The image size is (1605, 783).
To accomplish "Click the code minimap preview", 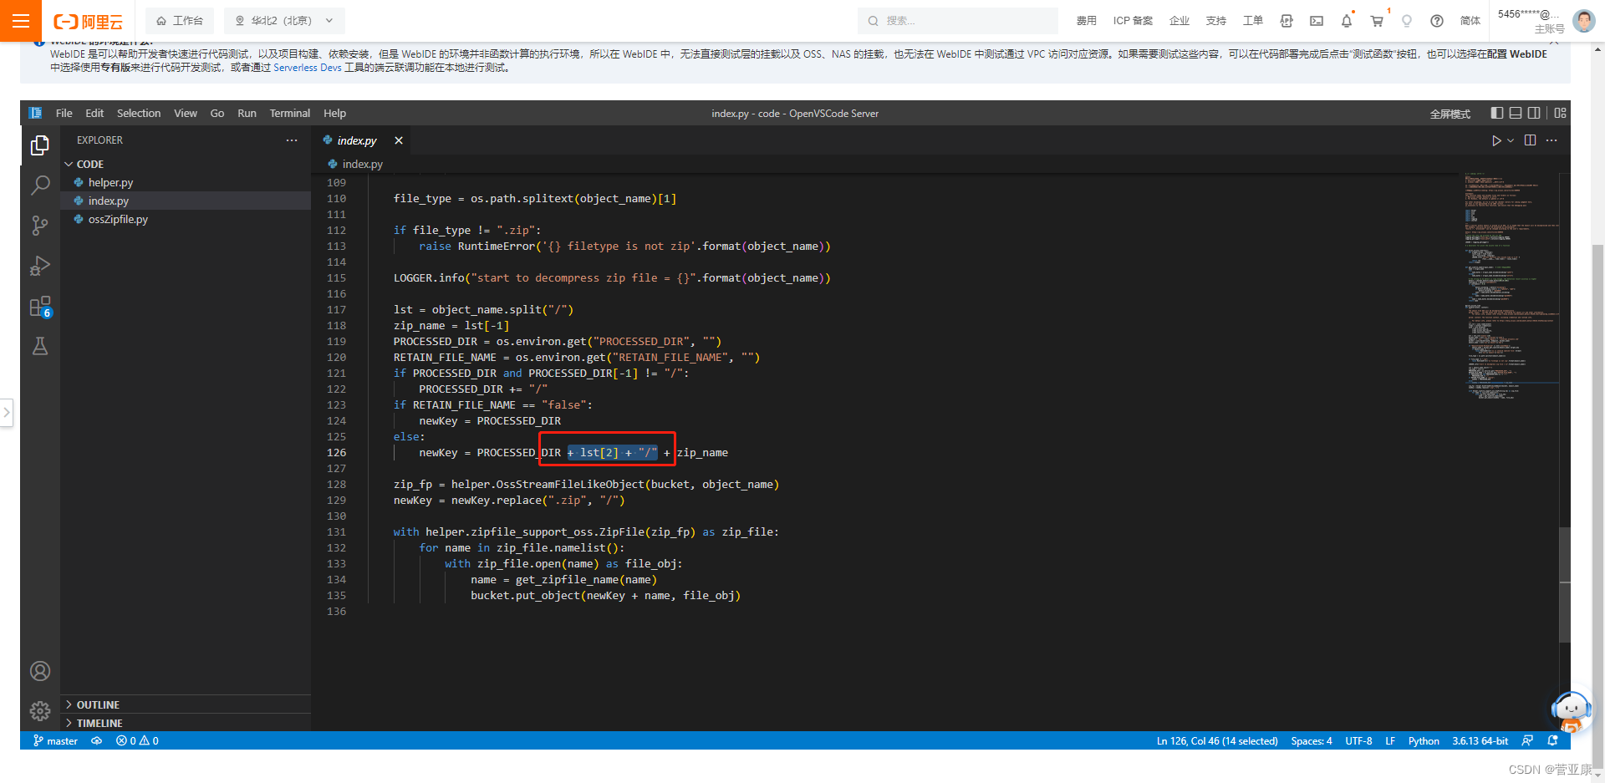I will tap(1511, 286).
